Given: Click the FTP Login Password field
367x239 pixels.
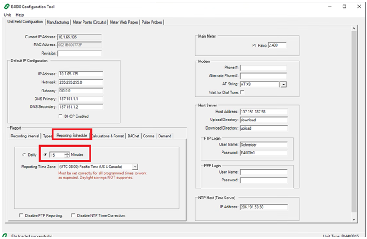Looking at the screenshot, I should click(x=264, y=153).
